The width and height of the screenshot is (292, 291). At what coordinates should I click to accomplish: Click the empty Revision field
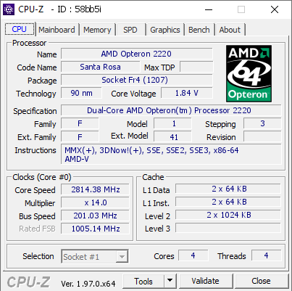click(262, 136)
